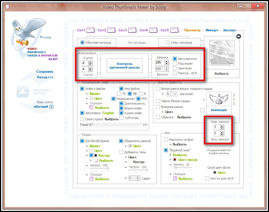This screenshot has height=212, width=269.
Task: Click the watermark Непроз. opacity slider
Action: [x=183, y=168]
